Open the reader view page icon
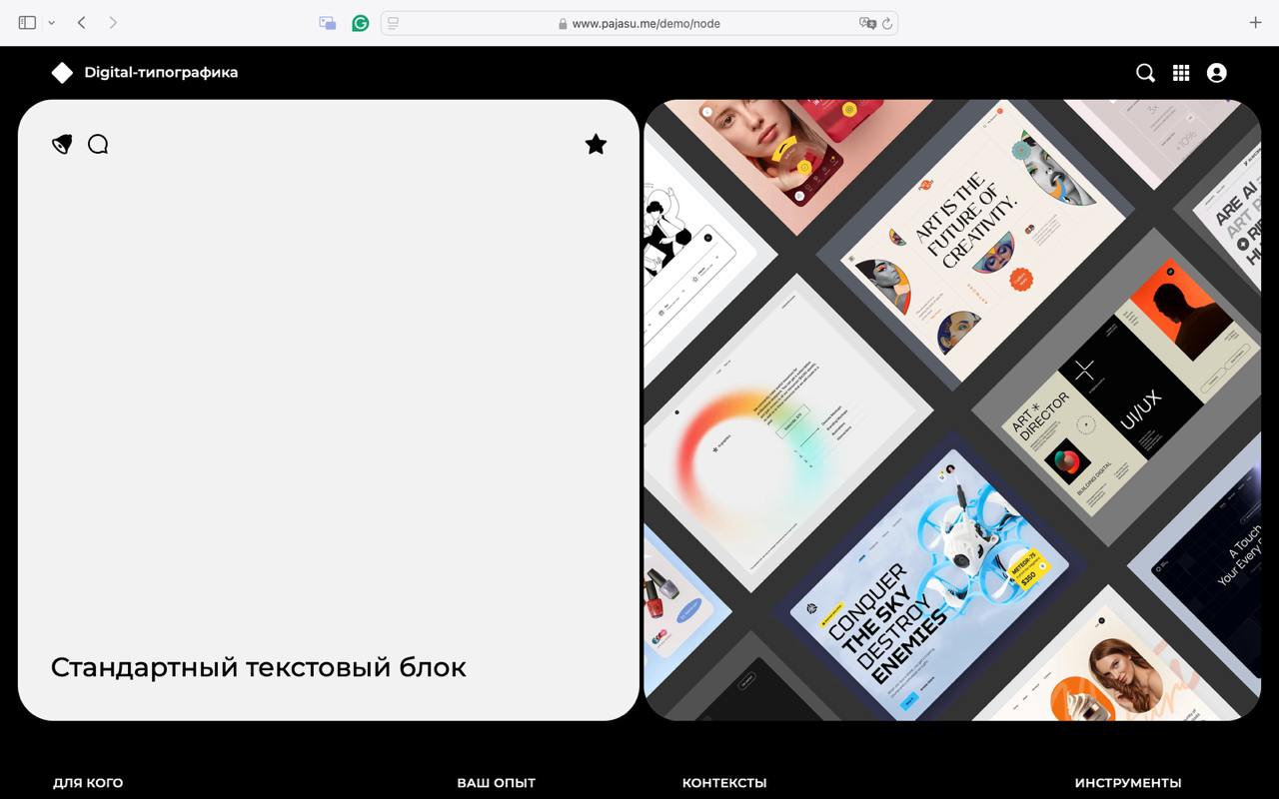This screenshot has height=799, width=1279. click(393, 23)
